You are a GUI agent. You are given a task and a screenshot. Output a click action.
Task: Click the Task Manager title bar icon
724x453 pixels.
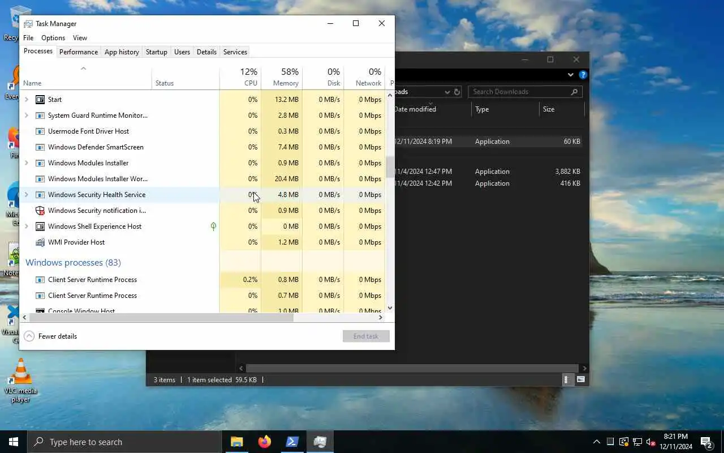click(28, 24)
